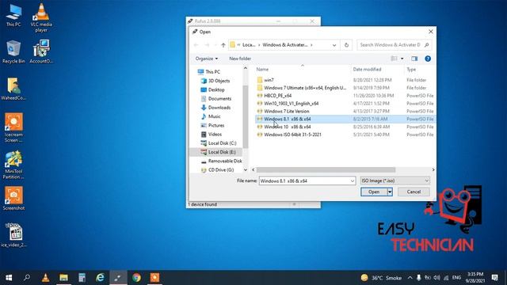
Task: Switch to Rufus on the taskbar
Action: tap(118, 278)
